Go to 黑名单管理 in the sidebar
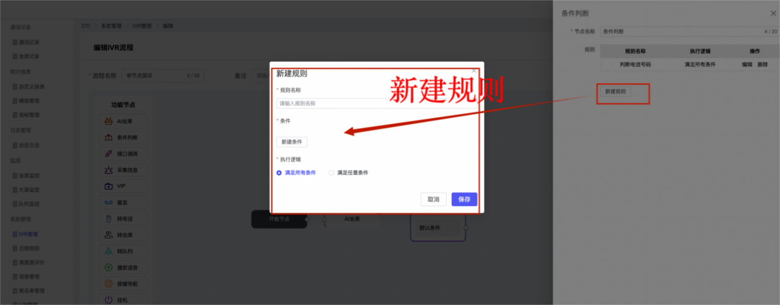780x305 pixels. [x=29, y=291]
